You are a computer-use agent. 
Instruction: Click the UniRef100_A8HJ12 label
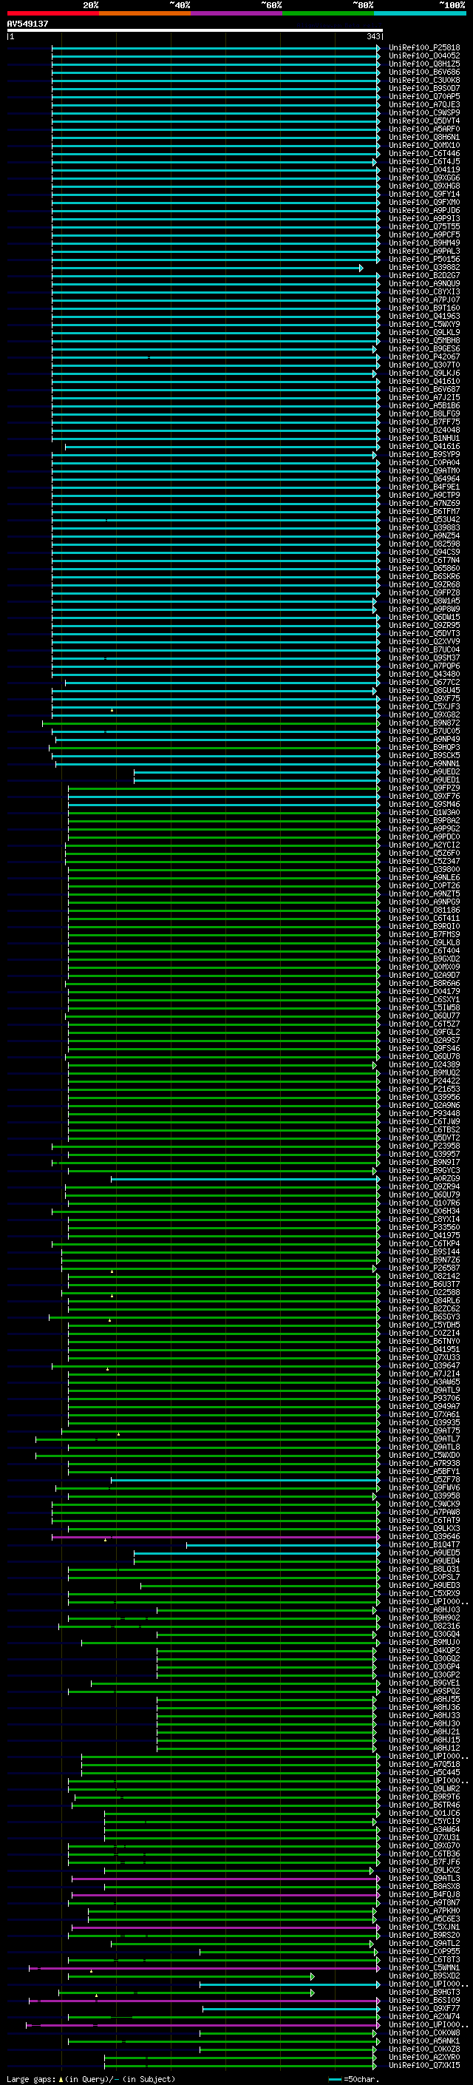pos(424,1748)
